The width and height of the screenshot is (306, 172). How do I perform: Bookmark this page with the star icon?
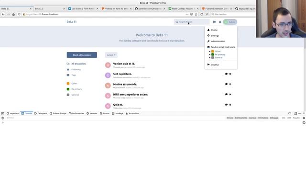(x=196, y=14)
